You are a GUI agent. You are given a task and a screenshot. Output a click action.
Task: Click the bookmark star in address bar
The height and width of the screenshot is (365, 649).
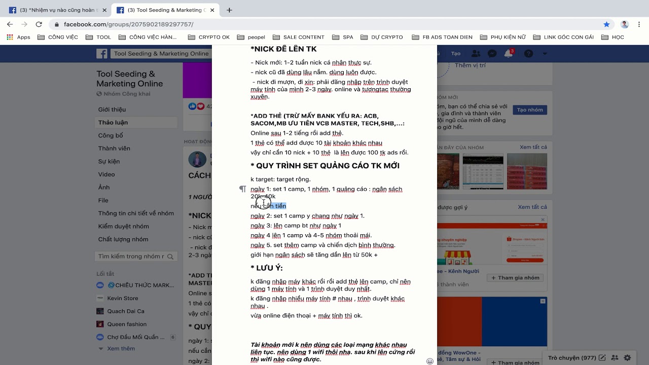click(606, 24)
